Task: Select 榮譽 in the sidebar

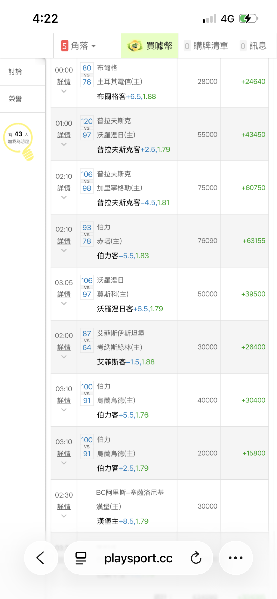Action: pyautogui.click(x=15, y=99)
